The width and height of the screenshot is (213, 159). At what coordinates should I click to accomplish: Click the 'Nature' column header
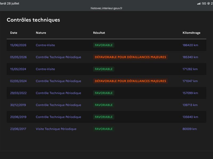pyautogui.click(x=41, y=33)
